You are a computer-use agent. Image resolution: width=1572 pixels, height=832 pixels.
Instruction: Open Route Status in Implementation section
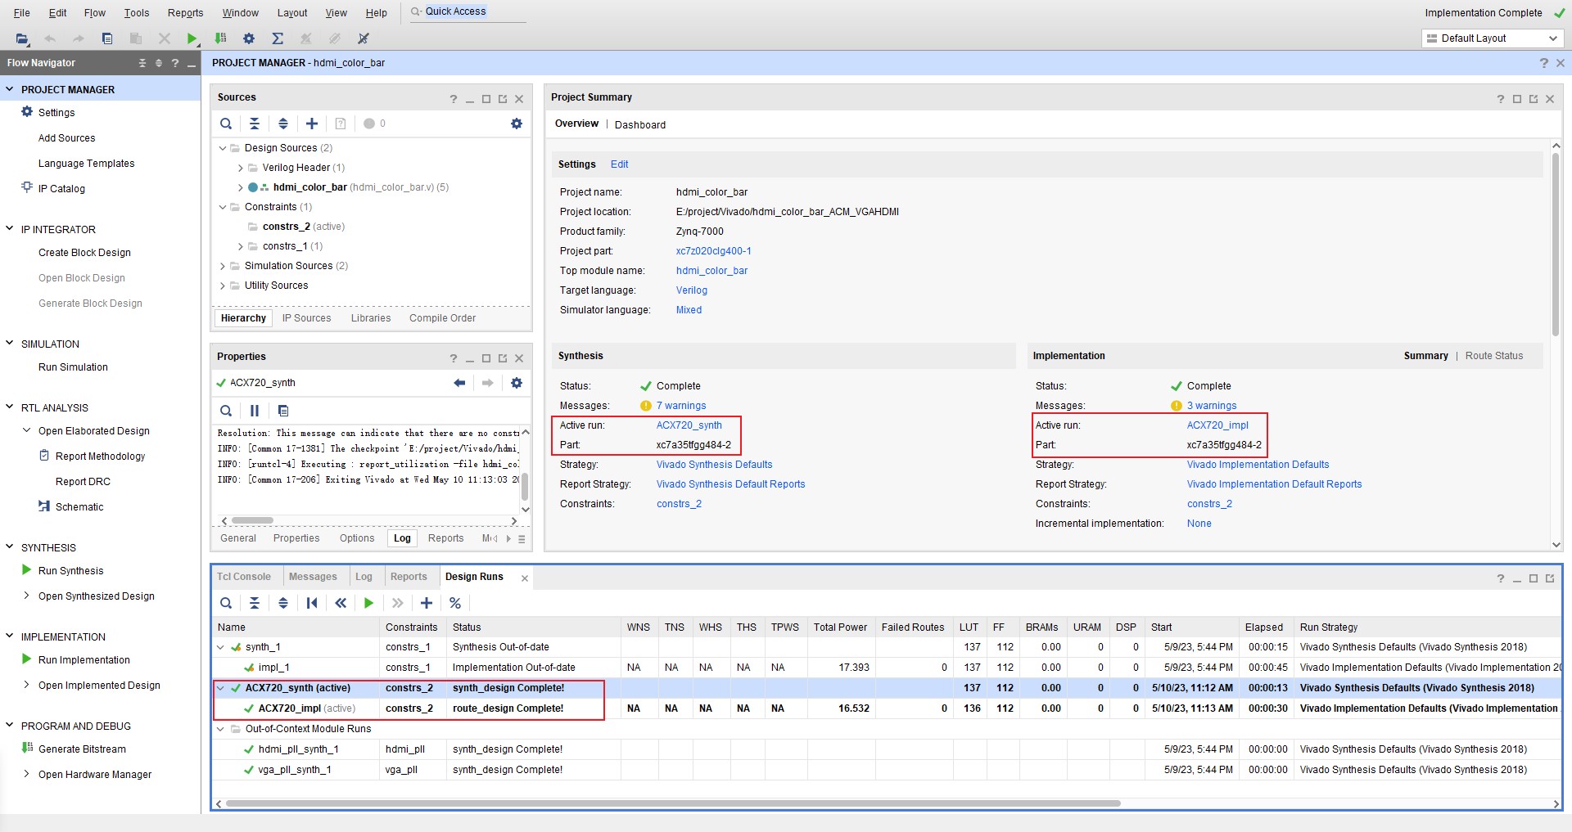tap(1494, 356)
